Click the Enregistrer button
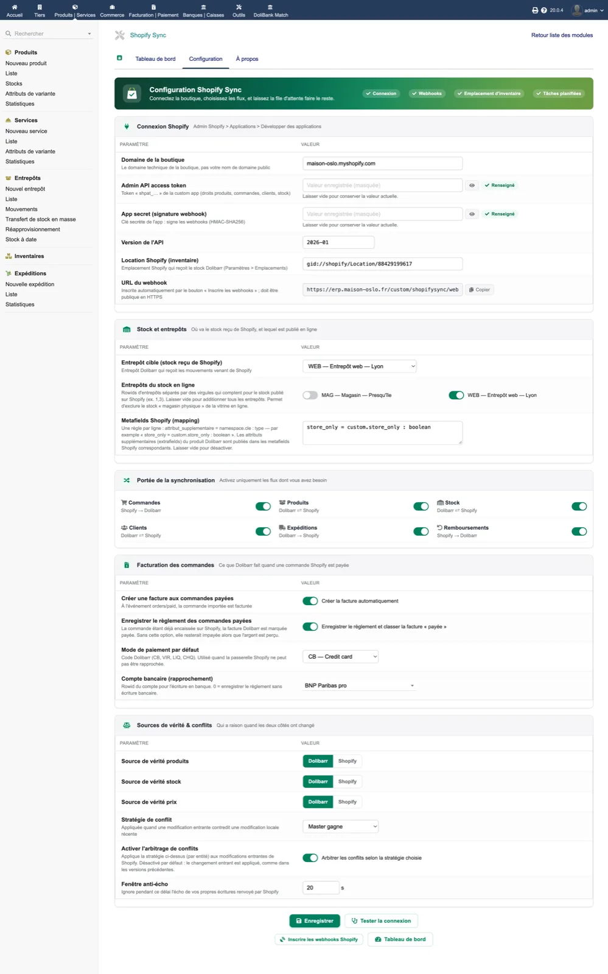 point(315,921)
